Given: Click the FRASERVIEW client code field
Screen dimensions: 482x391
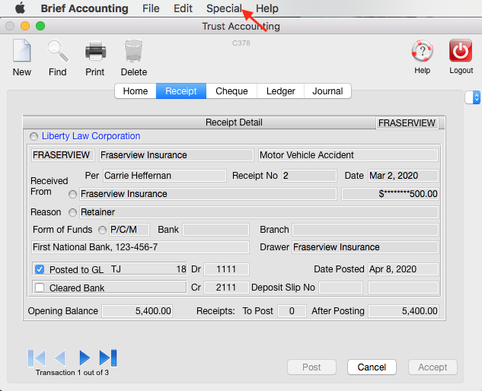Looking at the screenshot, I should pos(62,155).
